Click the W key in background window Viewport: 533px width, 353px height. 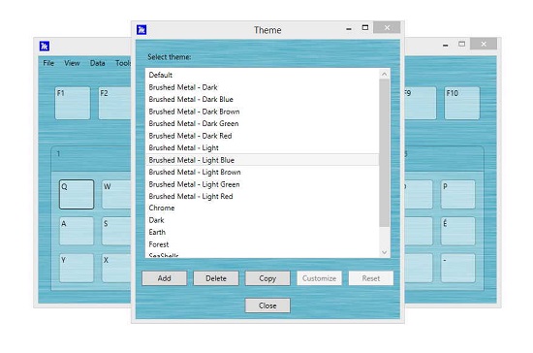(x=116, y=194)
